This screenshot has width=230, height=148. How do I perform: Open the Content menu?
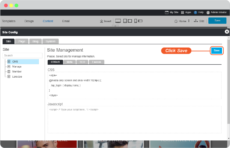[x=48, y=21]
